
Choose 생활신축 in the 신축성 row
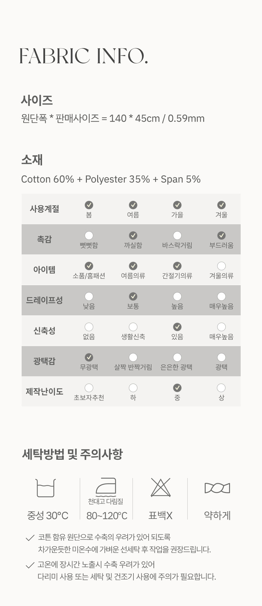coord(133,327)
